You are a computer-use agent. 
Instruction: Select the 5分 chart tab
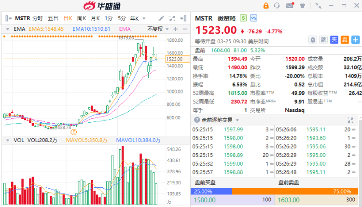(x=122, y=18)
